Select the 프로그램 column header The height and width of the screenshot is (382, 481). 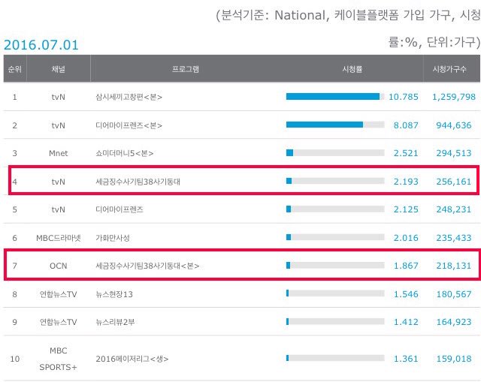(186, 68)
